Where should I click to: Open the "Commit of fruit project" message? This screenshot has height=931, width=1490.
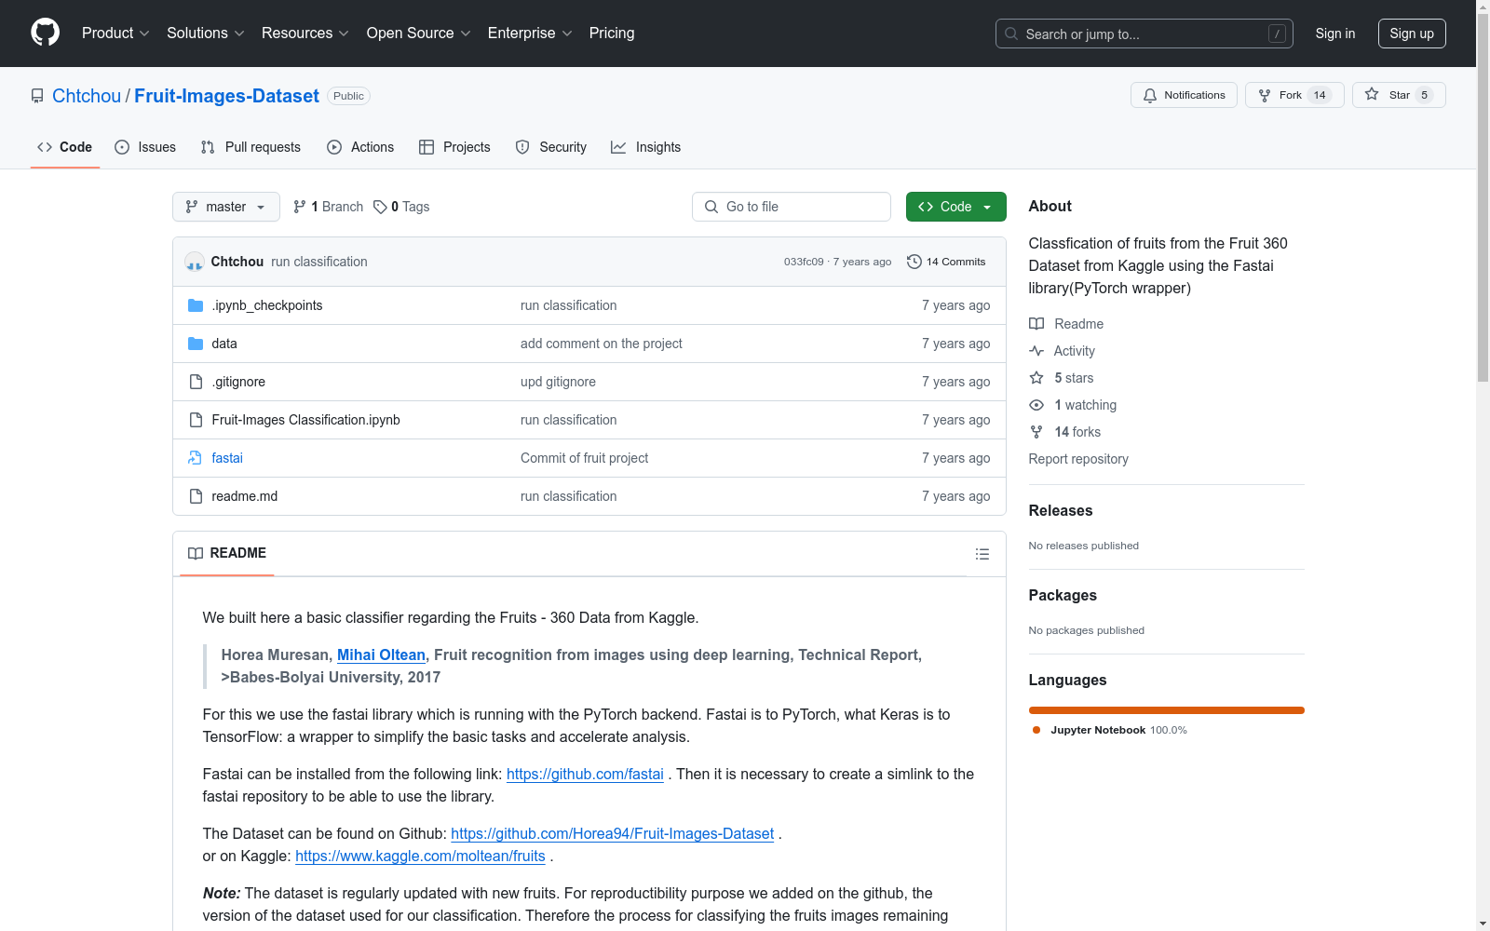coord(584,458)
